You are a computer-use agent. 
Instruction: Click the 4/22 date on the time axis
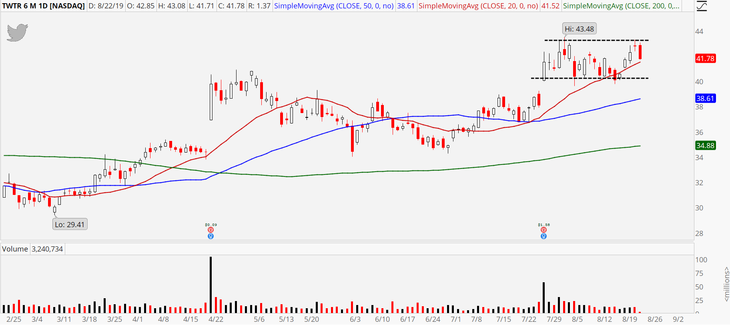tap(216, 319)
